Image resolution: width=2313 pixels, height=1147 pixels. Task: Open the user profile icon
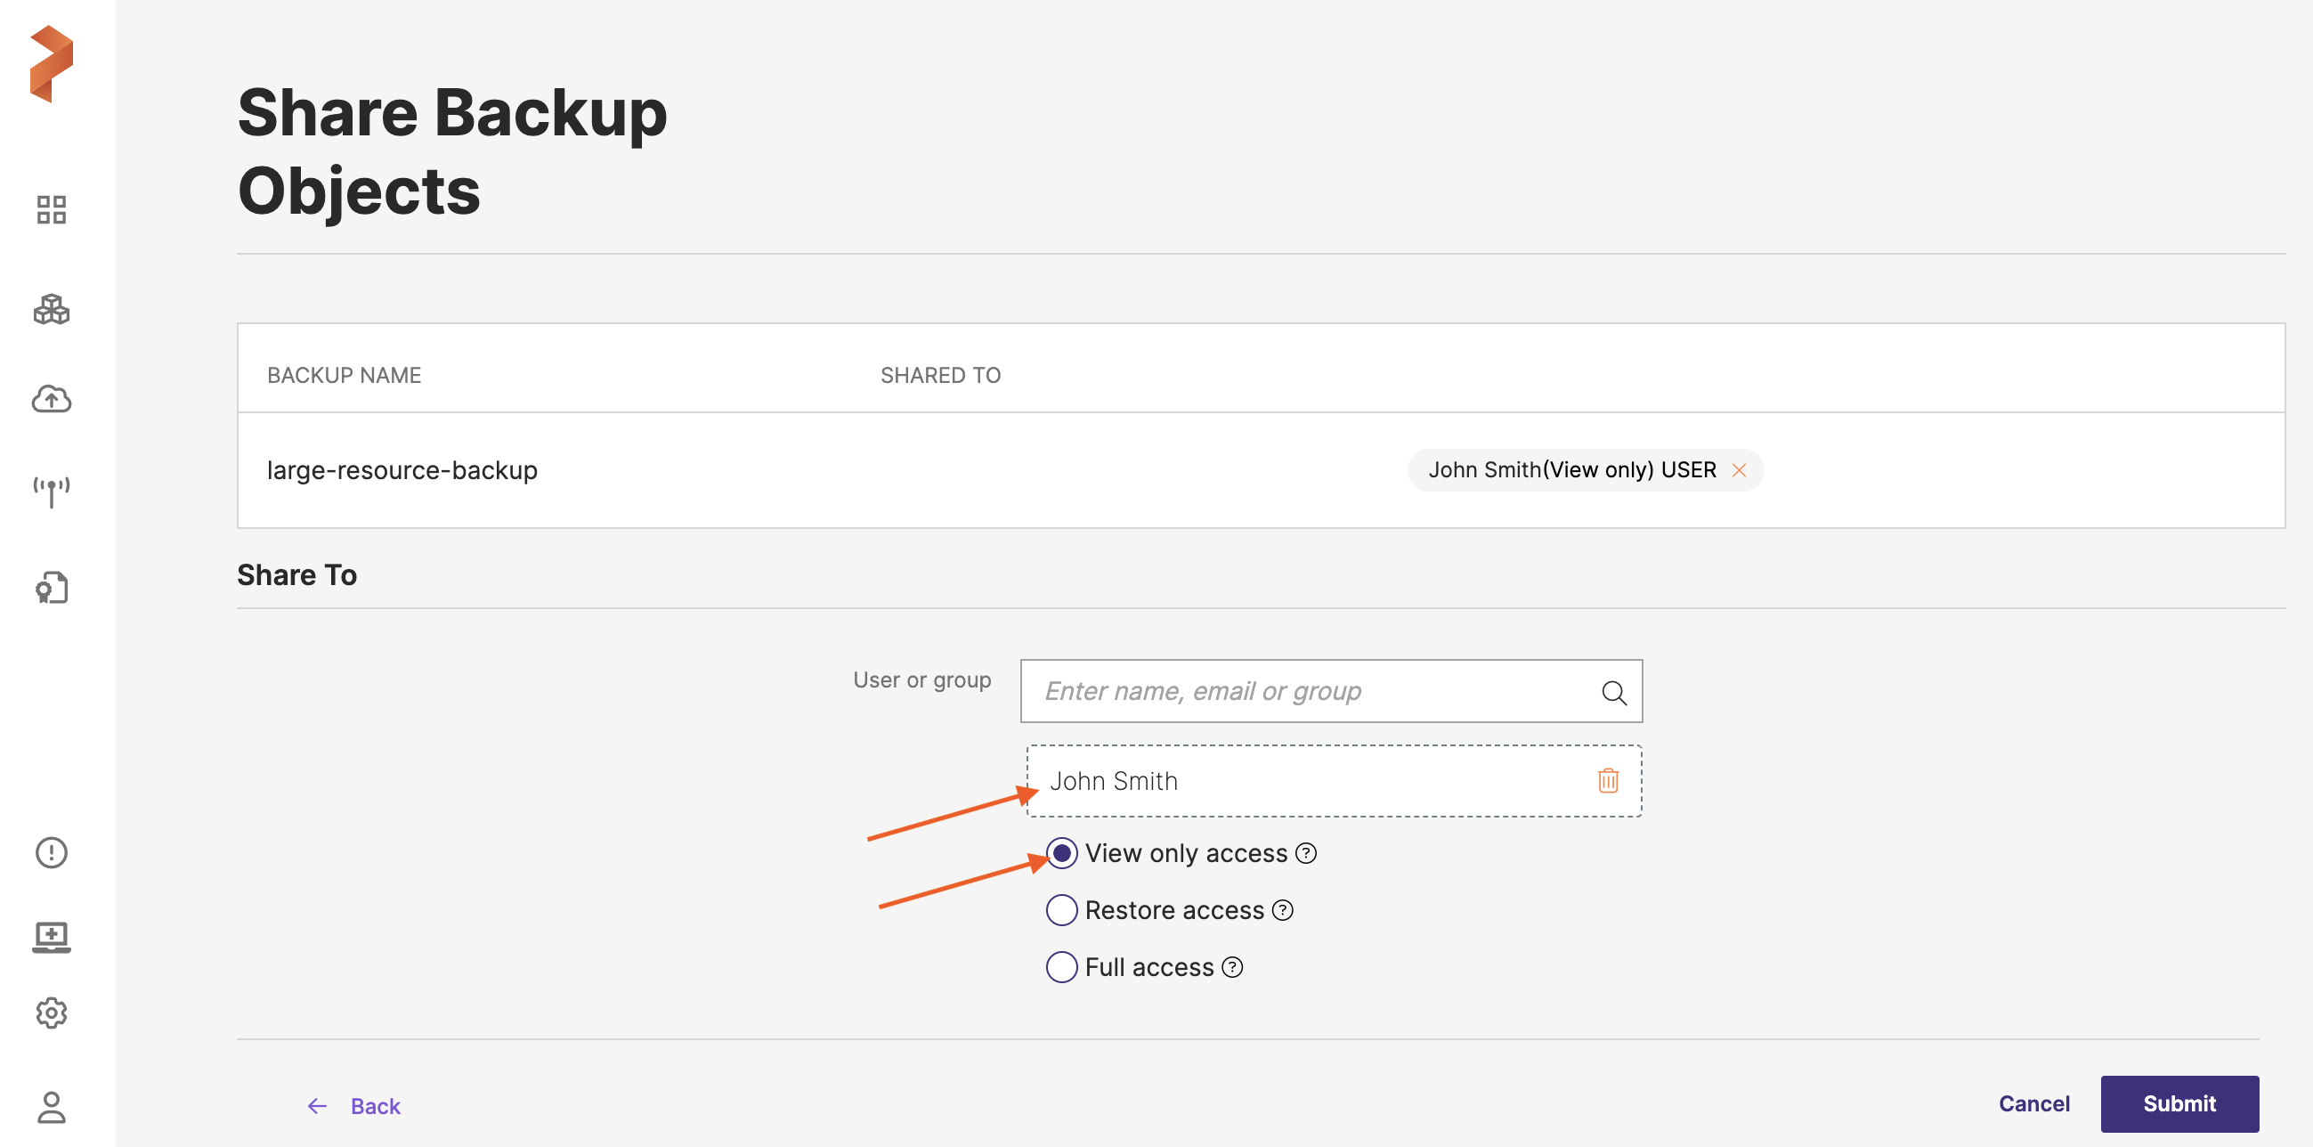51,1107
